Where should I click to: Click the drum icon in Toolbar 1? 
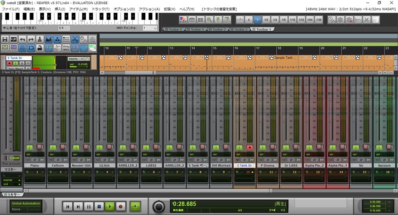192,19
